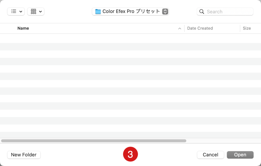Open the Color Efex Pro プリセット location popup
The height and width of the screenshot is (166, 261).
coord(130,11)
